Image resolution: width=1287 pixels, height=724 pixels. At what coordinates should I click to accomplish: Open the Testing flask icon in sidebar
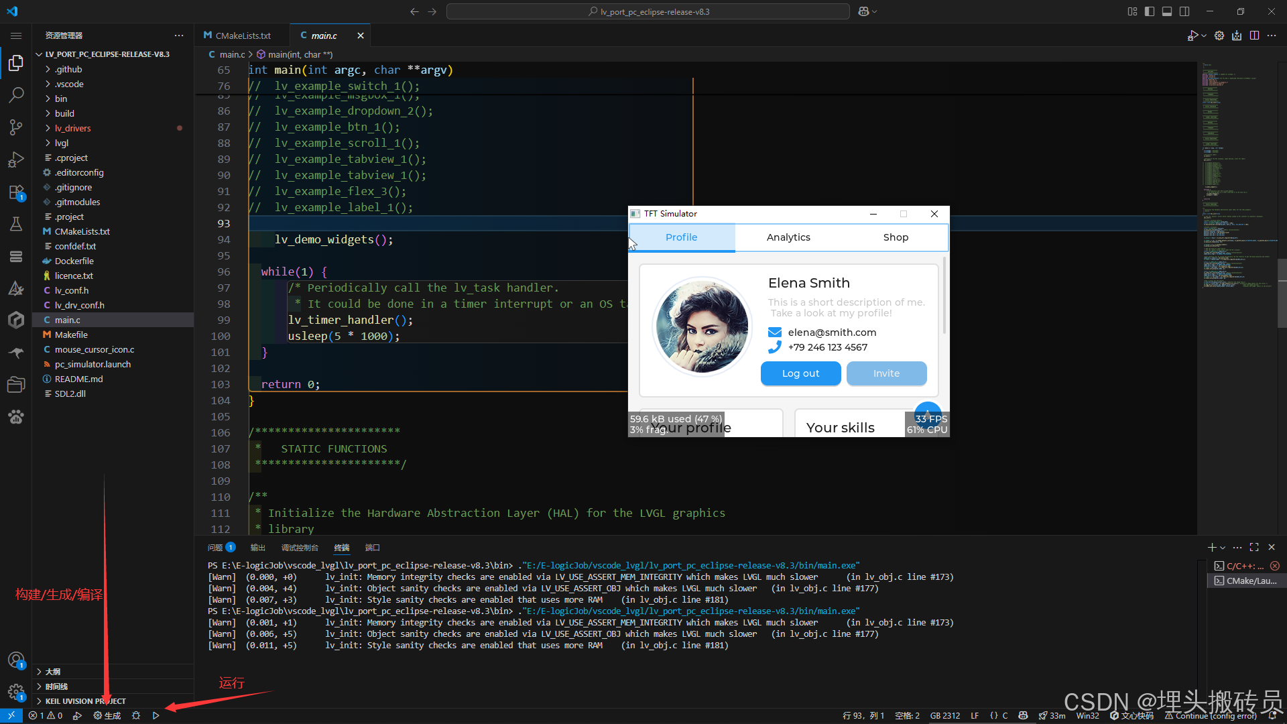click(16, 223)
